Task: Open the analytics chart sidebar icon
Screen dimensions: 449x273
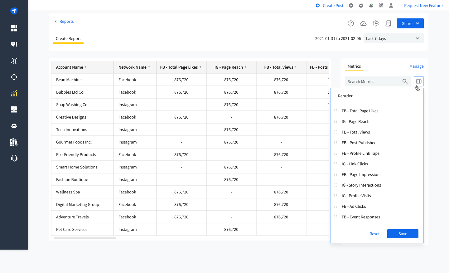Action: tap(14, 93)
